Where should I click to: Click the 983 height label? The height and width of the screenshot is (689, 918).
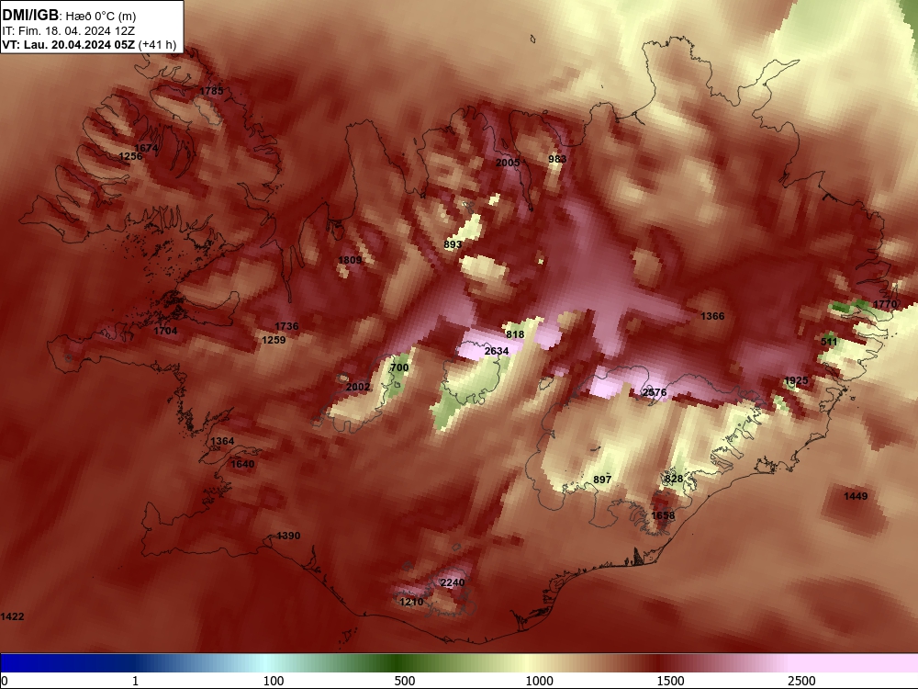click(557, 159)
